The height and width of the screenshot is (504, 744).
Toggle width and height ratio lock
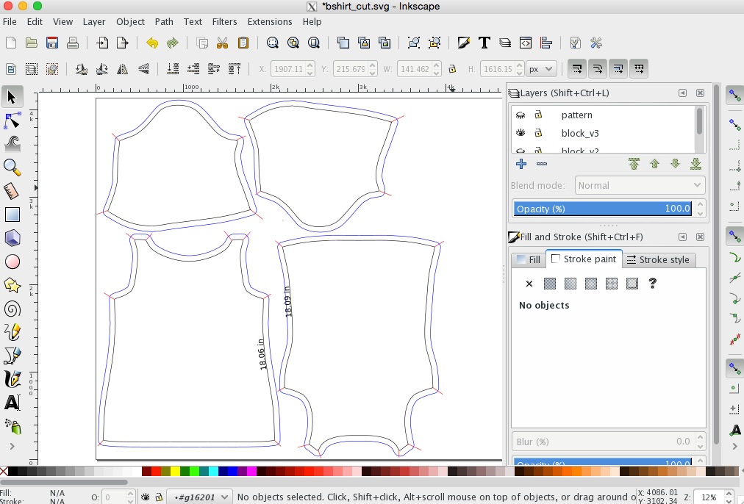(x=454, y=69)
